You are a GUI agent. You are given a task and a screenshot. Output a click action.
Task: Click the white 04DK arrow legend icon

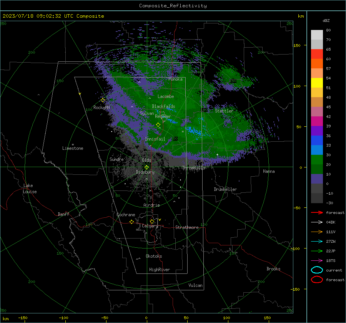pos(317,222)
